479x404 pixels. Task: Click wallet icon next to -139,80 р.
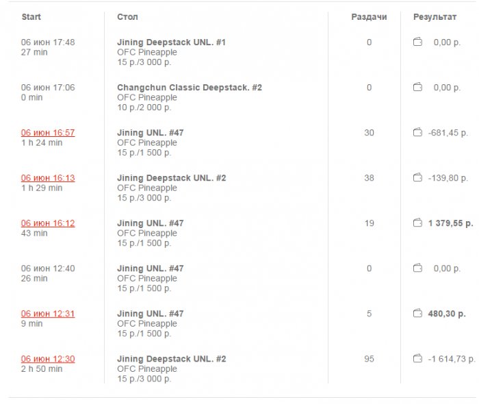click(x=417, y=178)
